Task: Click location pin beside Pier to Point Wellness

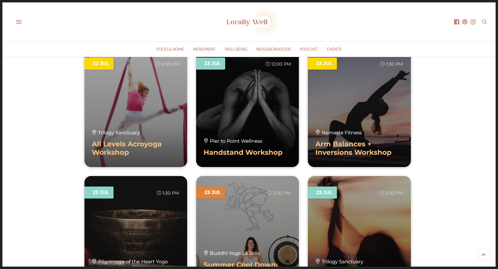Action: click(x=206, y=141)
